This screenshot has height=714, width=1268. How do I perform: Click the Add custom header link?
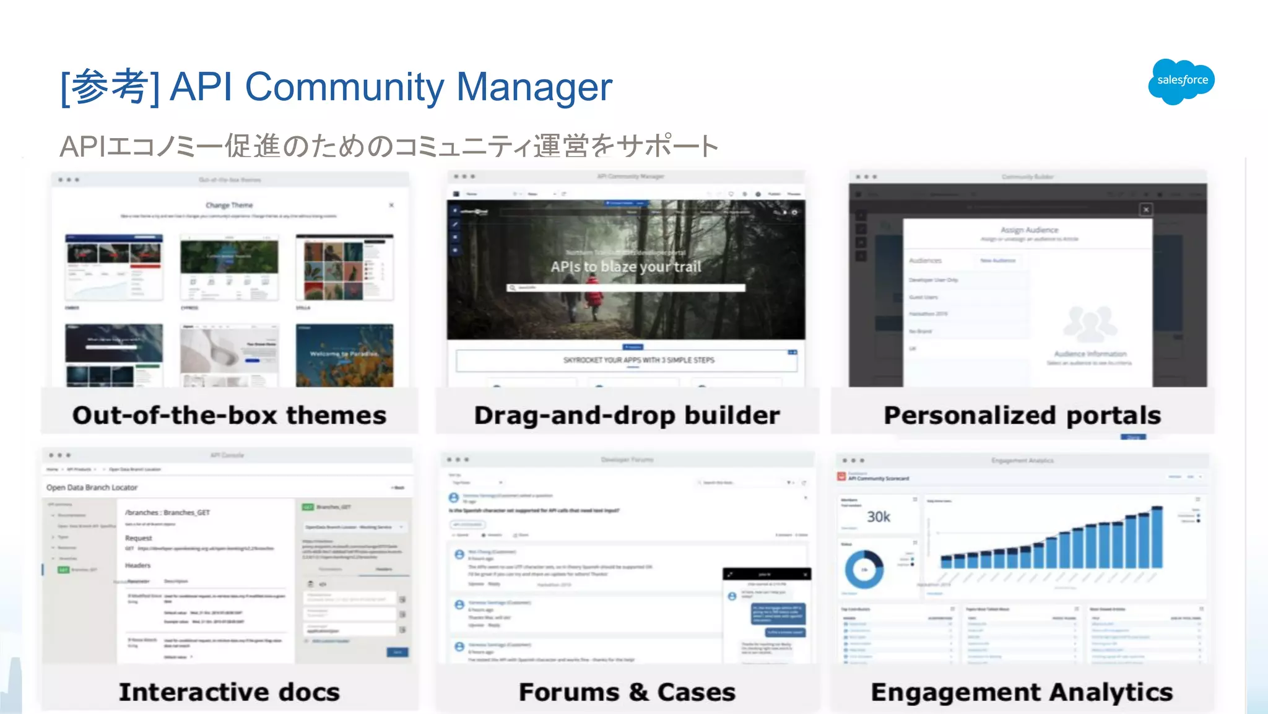point(331,641)
